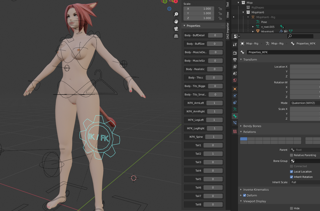The image size is (320, 211).
Task: Enable the Relative Parenting checkbox
Action: pos(292,155)
